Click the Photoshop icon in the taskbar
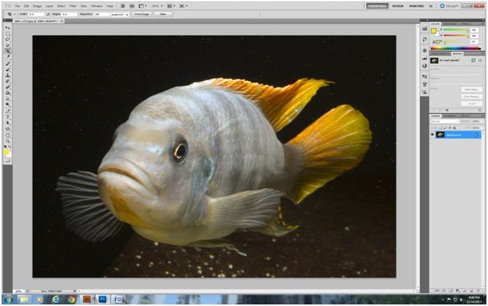The width and height of the screenshot is (488, 306). [x=103, y=300]
